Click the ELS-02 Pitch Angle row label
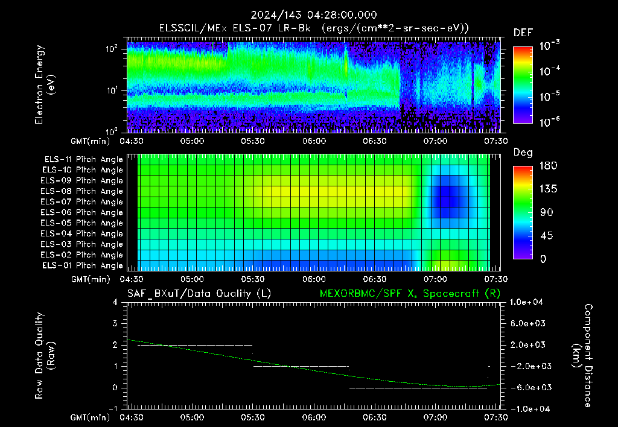 [x=82, y=255]
